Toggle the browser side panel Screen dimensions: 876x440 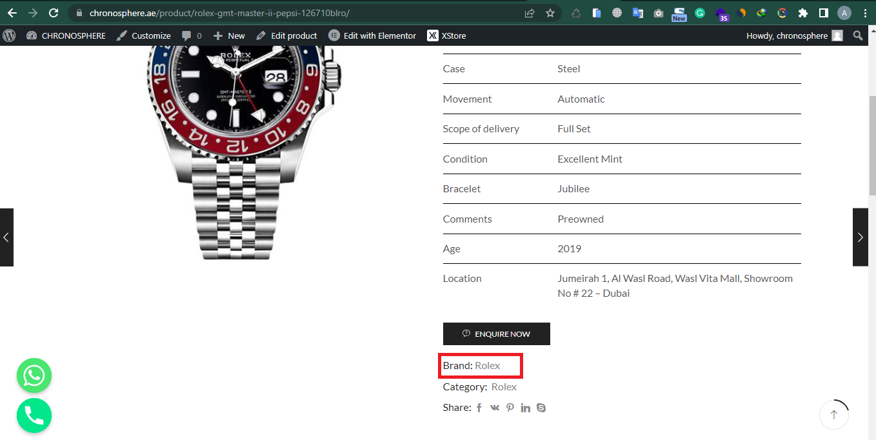click(824, 13)
